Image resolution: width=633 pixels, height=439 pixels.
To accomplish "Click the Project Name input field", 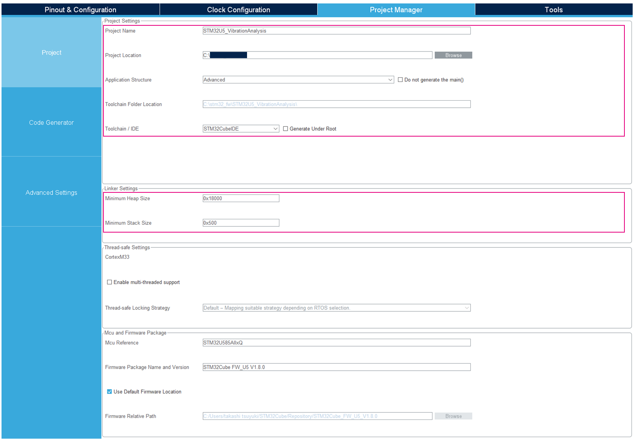I will 336,31.
